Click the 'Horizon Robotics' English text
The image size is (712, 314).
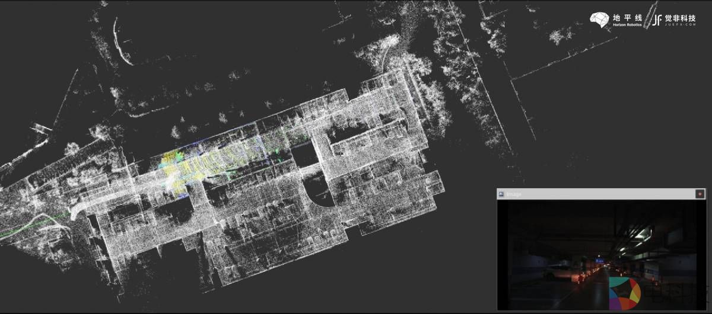point(628,26)
